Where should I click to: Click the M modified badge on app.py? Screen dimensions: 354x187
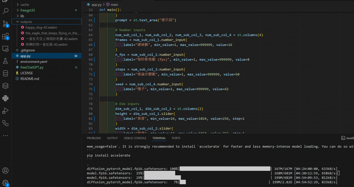click(76, 56)
